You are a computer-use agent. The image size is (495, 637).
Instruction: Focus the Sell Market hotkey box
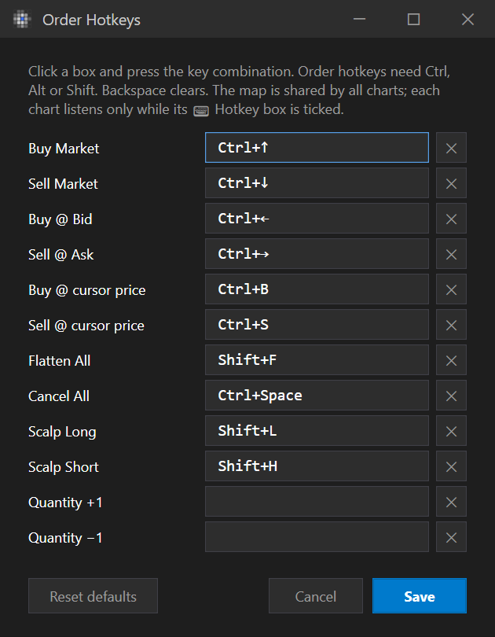tap(317, 182)
